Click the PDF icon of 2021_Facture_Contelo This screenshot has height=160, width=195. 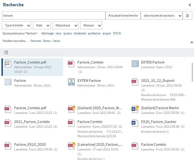pos(8,123)
